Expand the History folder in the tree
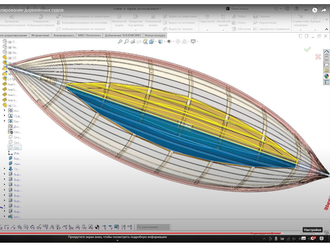Screen dimensions: 330x247 (4, 111)
